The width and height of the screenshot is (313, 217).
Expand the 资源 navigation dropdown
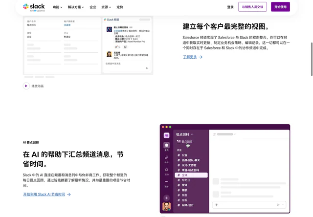(x=106, y=7)
